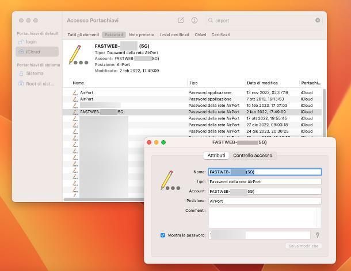This screenshot has width=351, height=271.
Task: Click the horizontal scrollbar under the list
Action: click(104, 199)
